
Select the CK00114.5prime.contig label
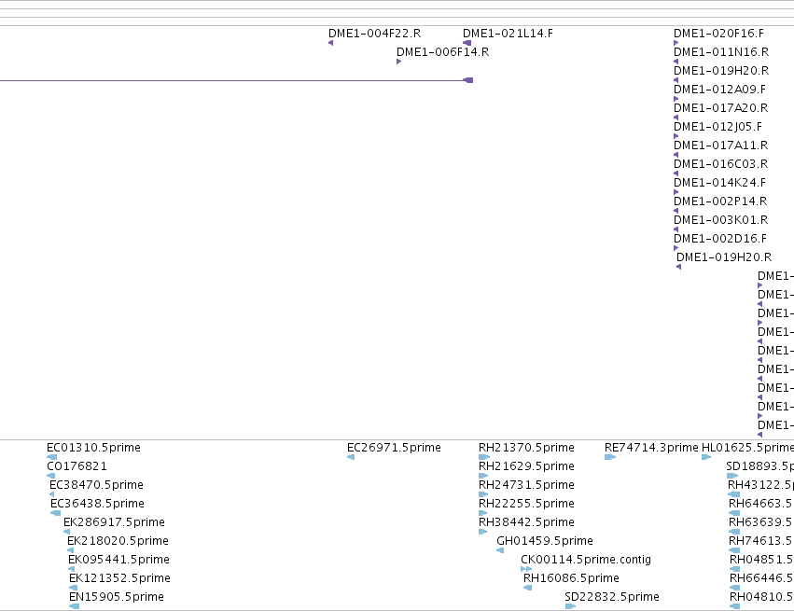[x=586, y=560]
